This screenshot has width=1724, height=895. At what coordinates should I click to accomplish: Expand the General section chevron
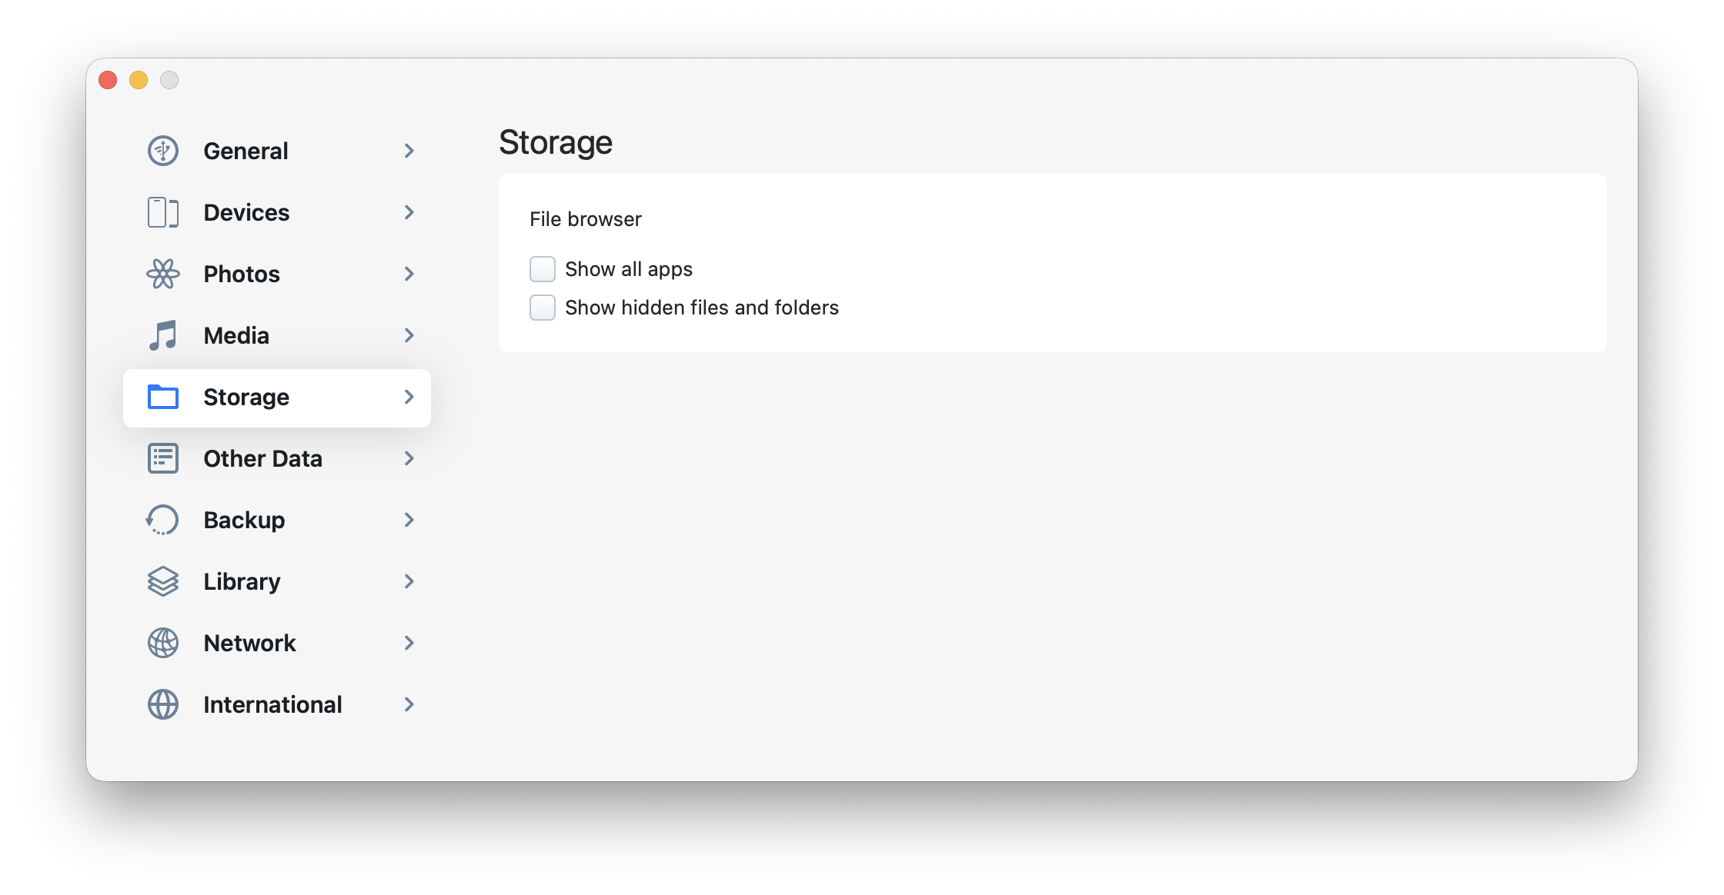[409, 151]
